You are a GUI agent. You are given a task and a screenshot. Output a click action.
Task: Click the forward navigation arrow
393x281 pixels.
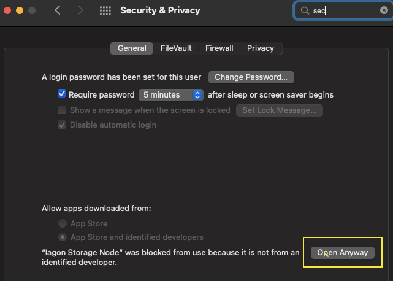(x=82, y=10)
